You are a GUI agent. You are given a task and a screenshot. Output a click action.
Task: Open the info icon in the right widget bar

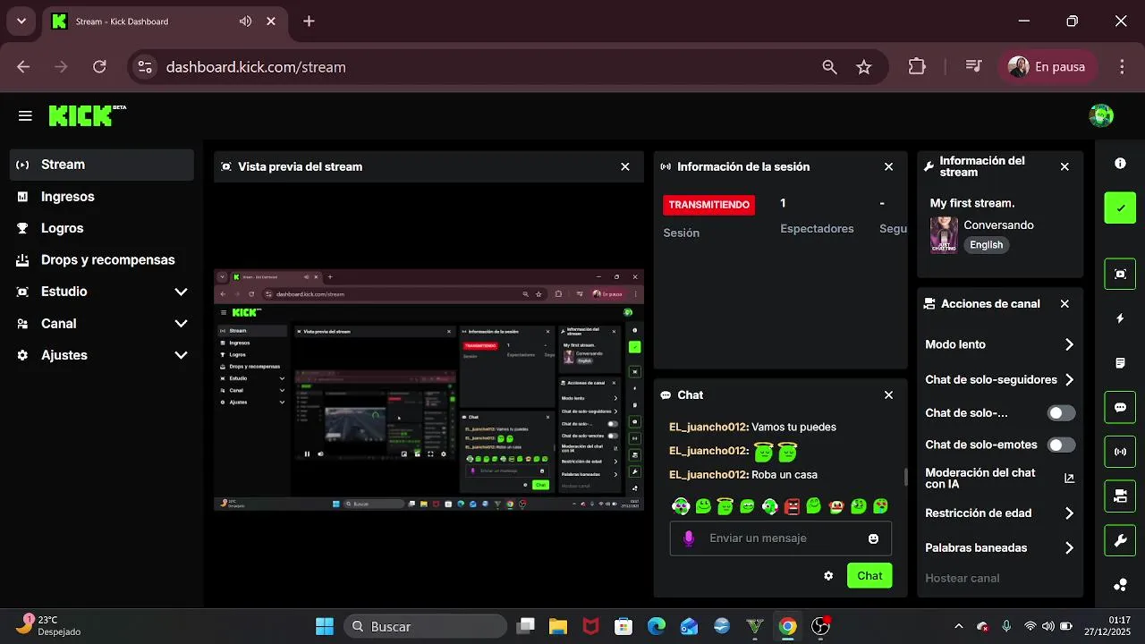pos(1120,164)
